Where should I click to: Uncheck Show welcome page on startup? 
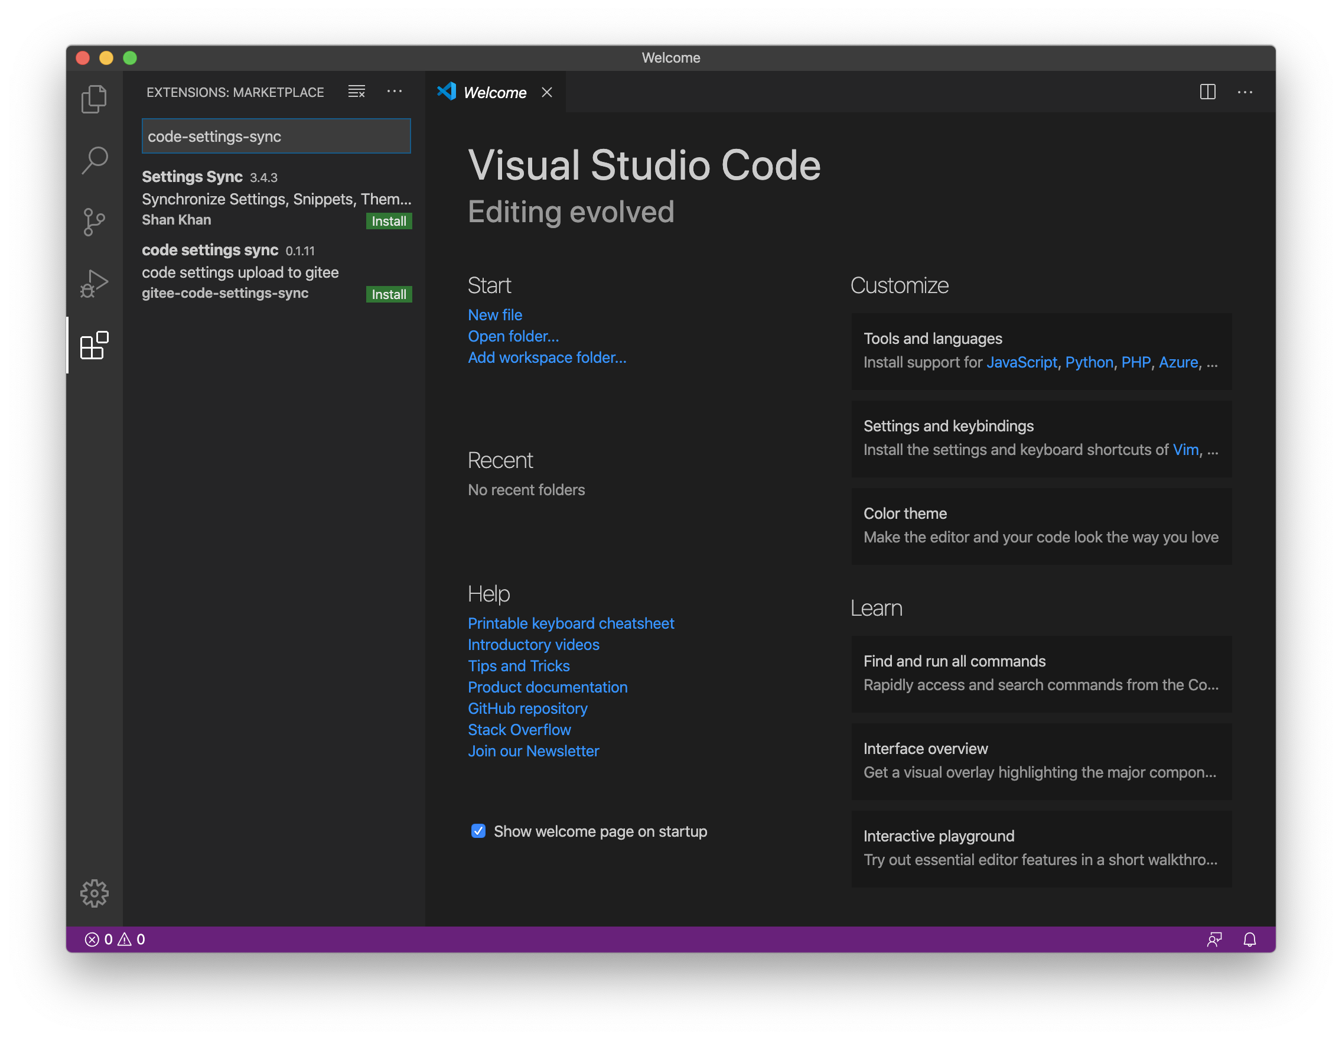(478, 831)
